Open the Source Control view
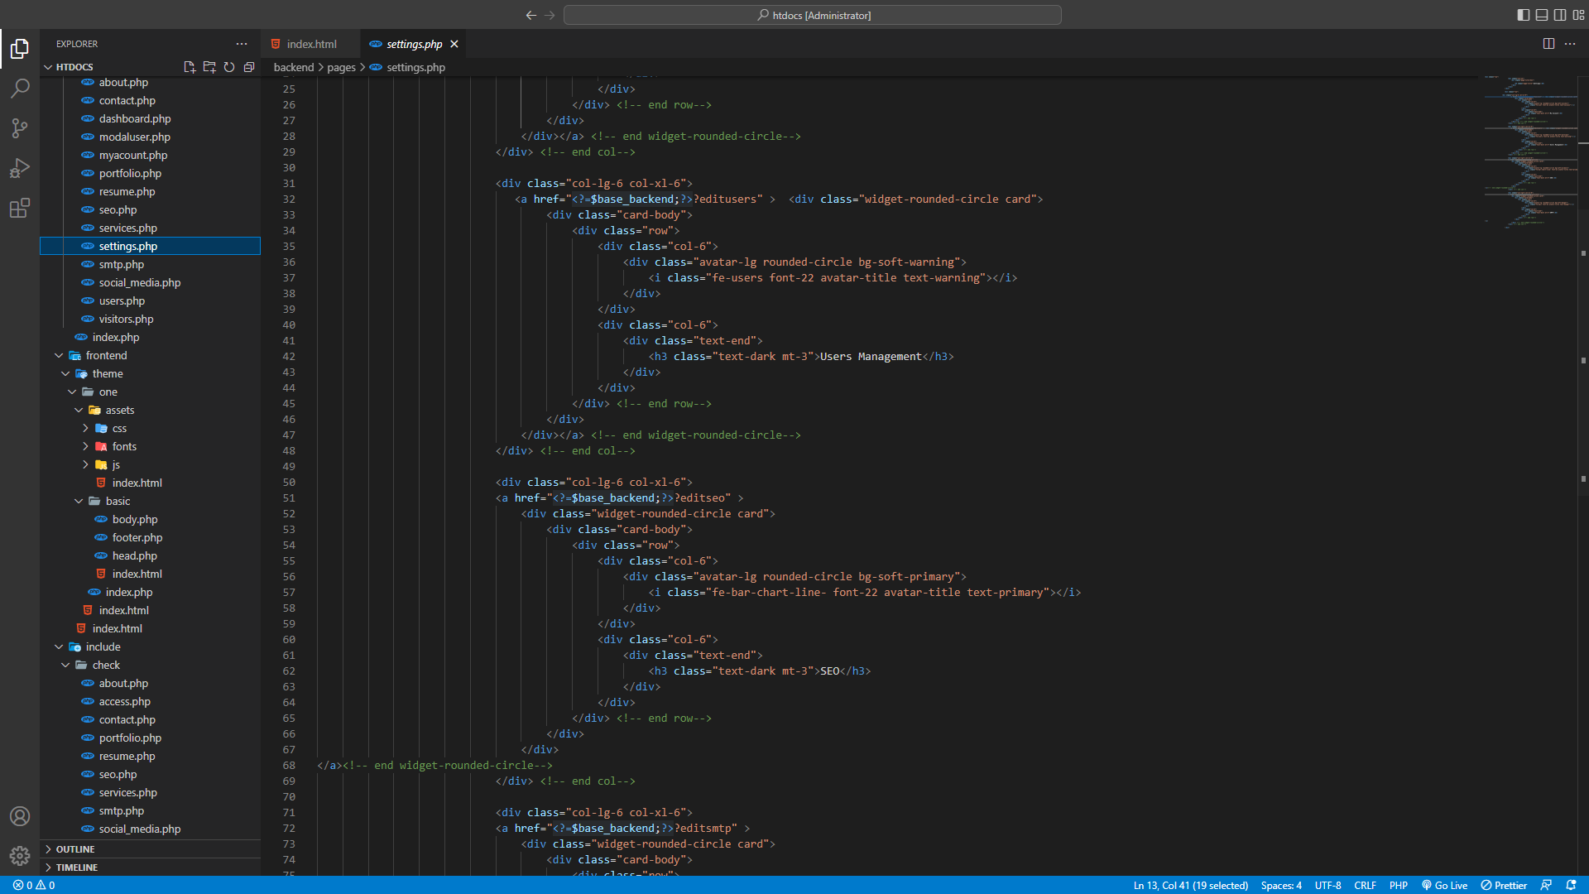This screenshot has width=1589, height=894. (x=20, y=127)
